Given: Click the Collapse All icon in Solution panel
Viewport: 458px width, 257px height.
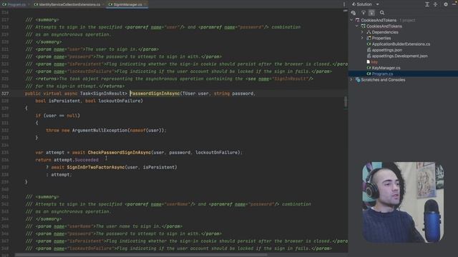Looking at the screenshot, I should tap(436, 4).
